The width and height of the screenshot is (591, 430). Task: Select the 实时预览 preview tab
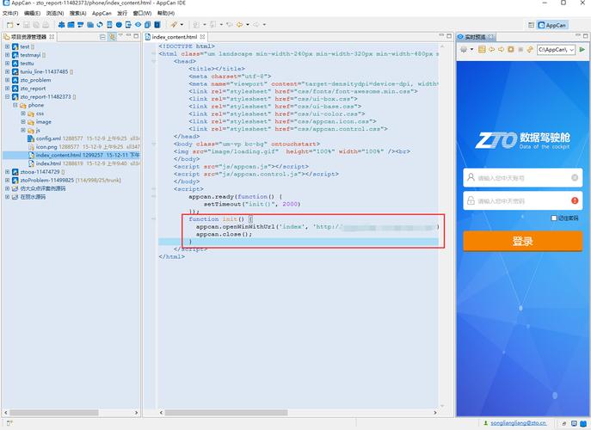pos(475,37)
